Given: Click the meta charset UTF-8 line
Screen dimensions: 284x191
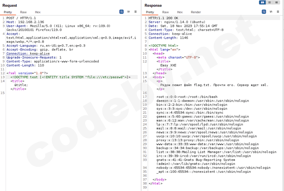Looking at the screenshot, I should [x=178, y=57].
